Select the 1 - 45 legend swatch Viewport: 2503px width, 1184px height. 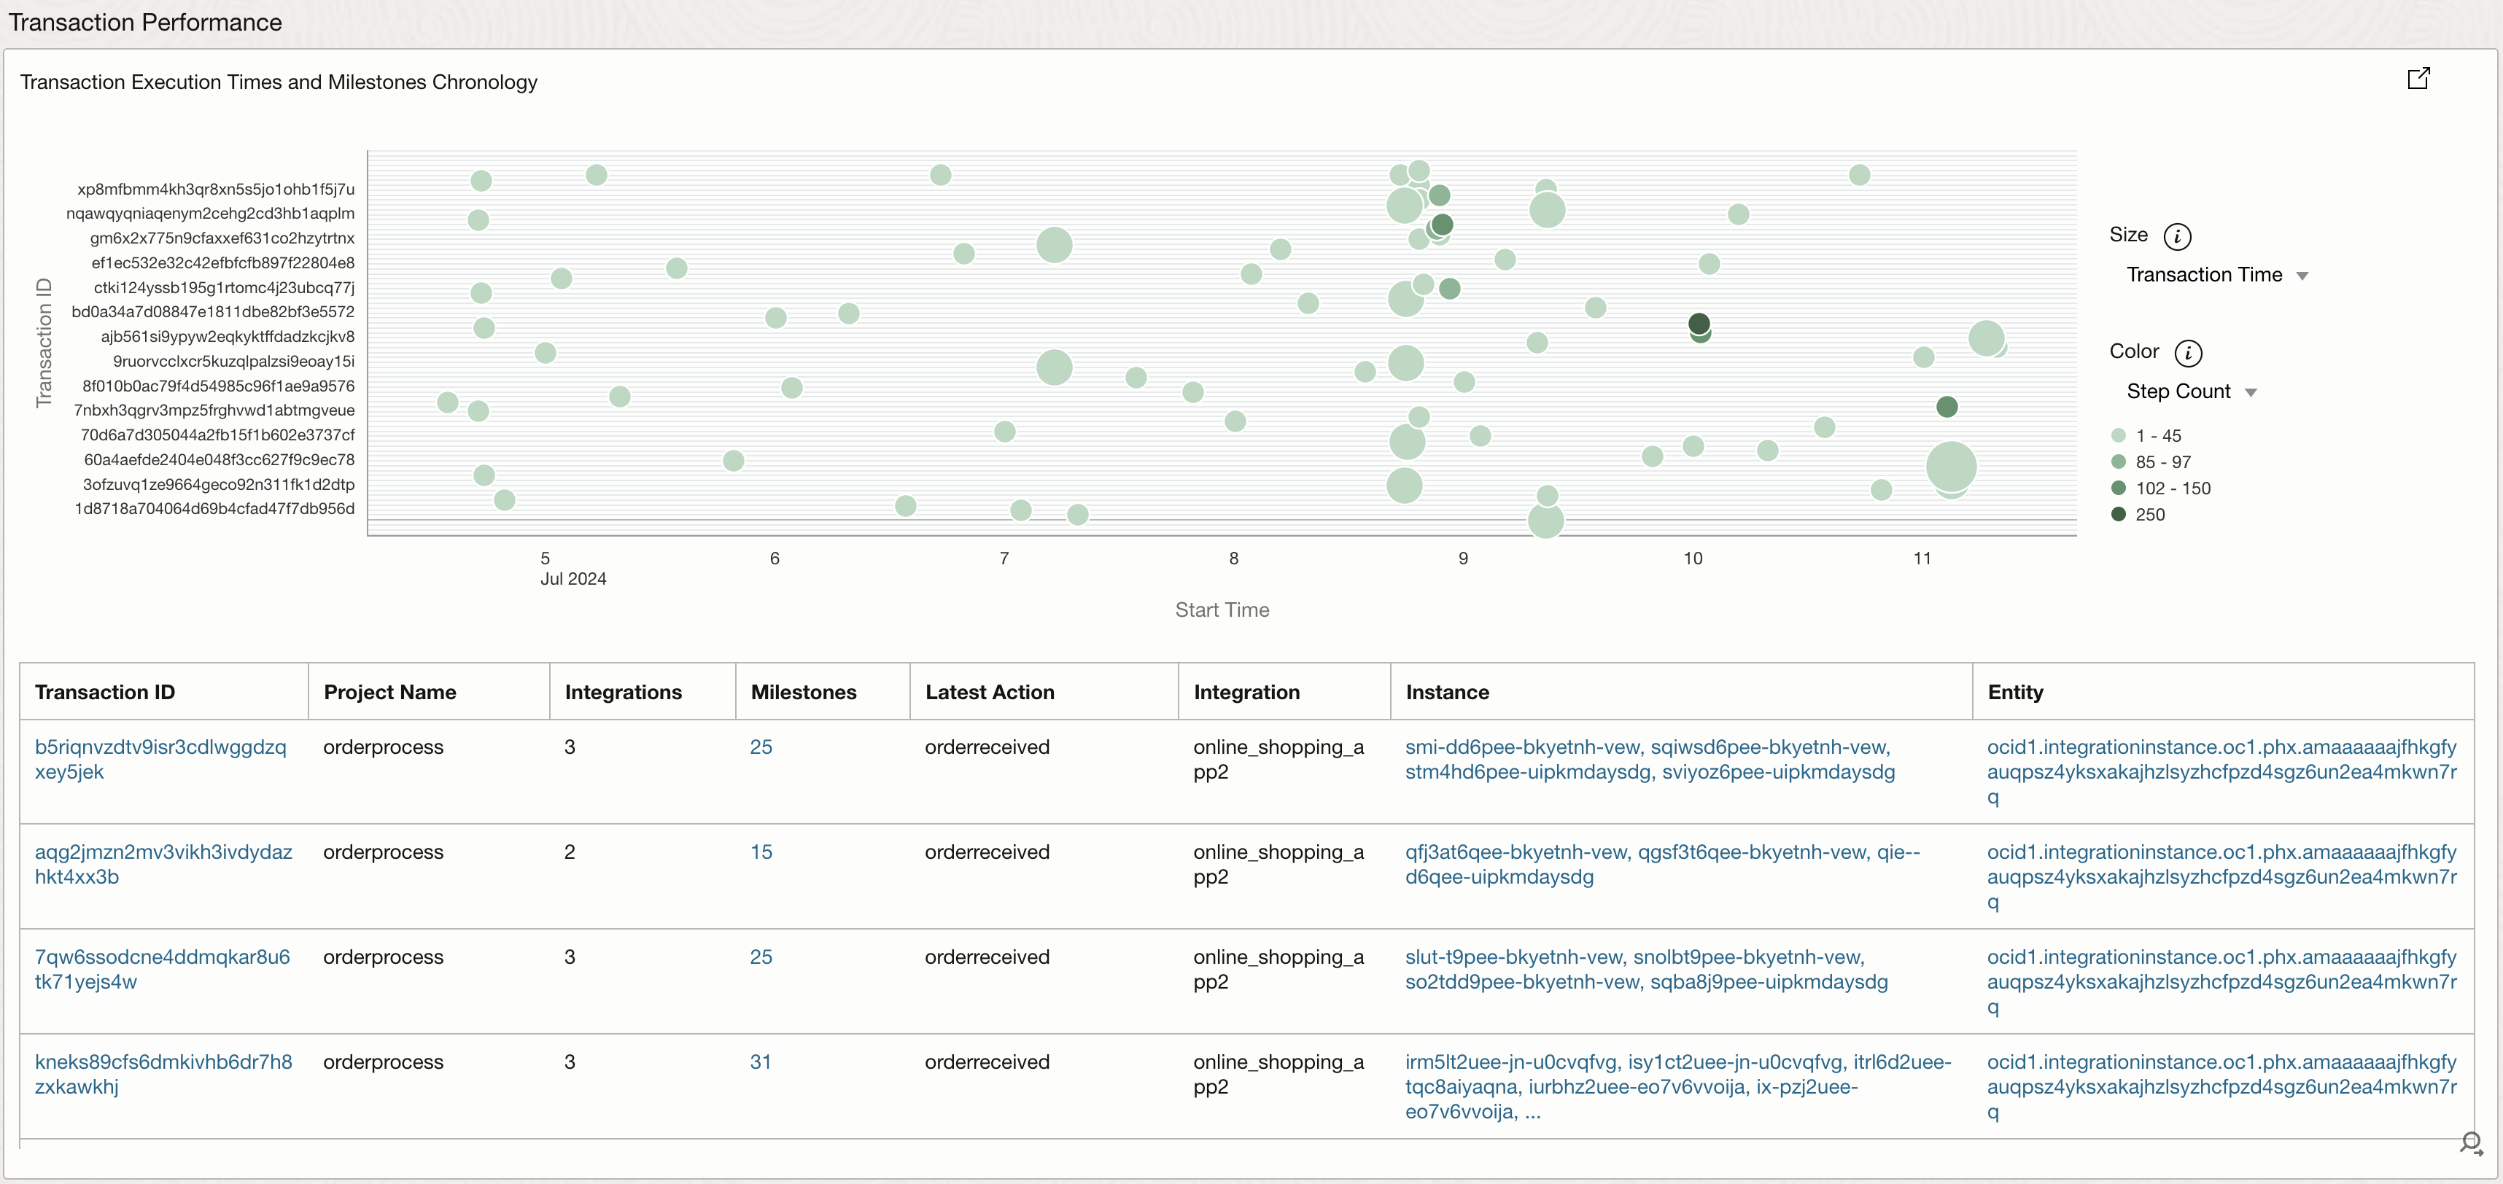pyautogui.click(x=2118, y=436)
